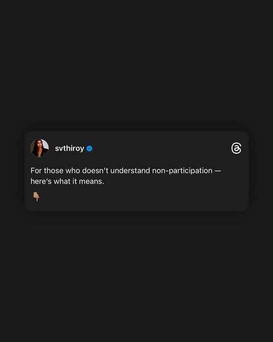Click the pointing-down hand emoji
The image size is (273, 342).
[36, 197]
